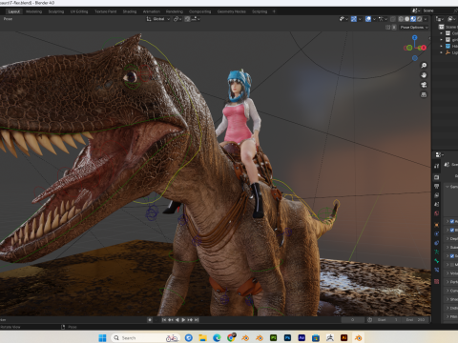Open Blender icon at far right of taskbar

[359, 338]
